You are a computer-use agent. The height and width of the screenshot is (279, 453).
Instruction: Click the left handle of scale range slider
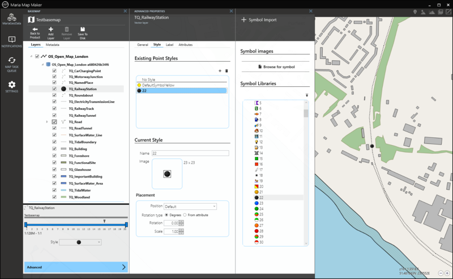pyautogui.click(x=25, y=225)
